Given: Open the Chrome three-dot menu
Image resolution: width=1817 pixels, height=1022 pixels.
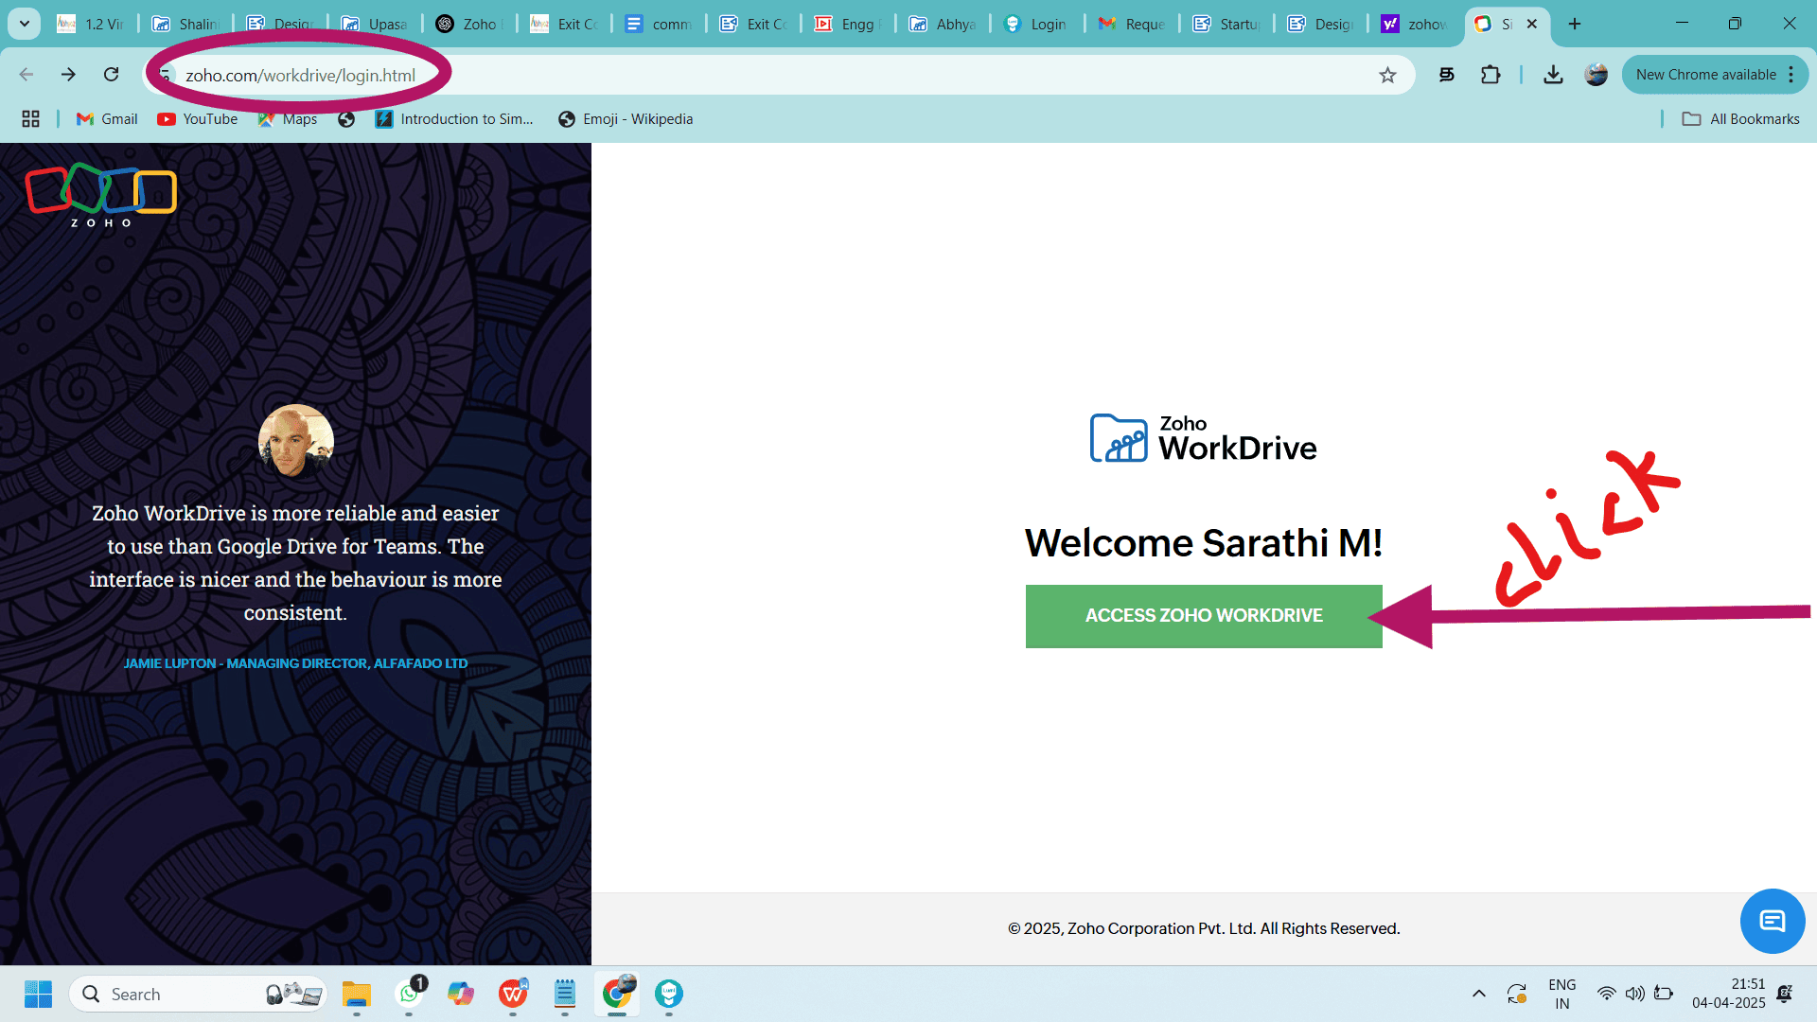Looking at the screenshot, I should click(1791, 75).
